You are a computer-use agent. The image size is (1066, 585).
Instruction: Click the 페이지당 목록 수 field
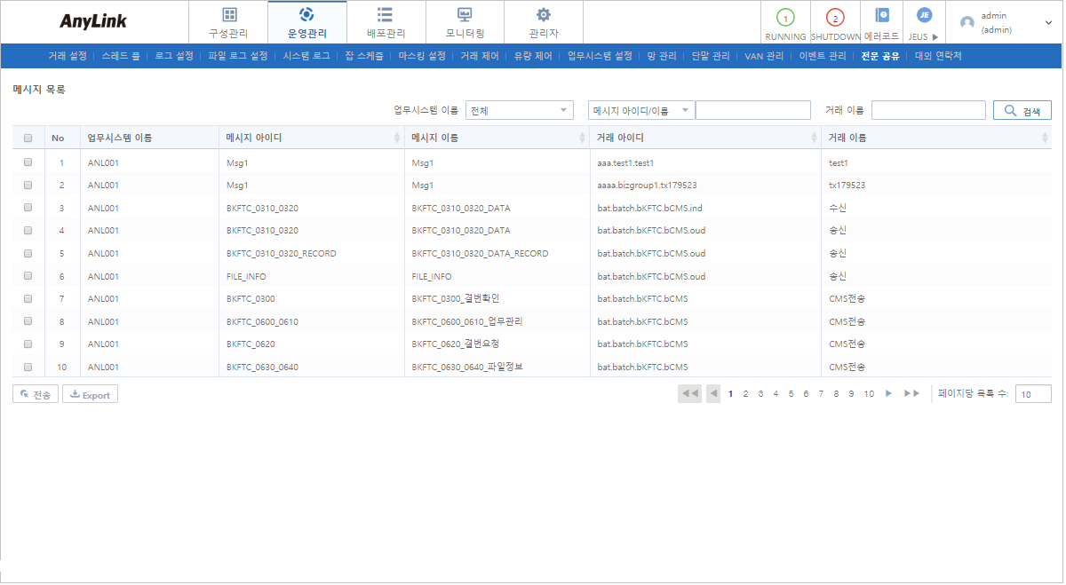1033,394
